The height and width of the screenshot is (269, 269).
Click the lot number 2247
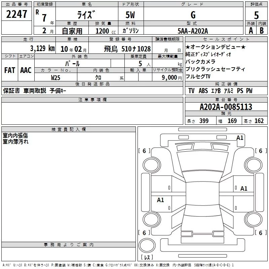[16, 14]
